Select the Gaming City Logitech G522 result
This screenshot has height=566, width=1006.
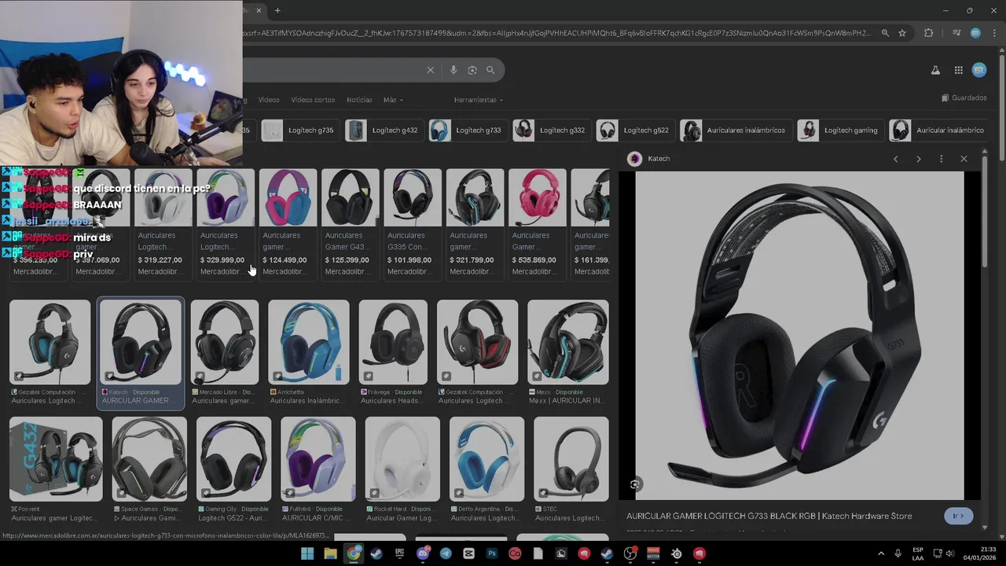tap(233, 470)
